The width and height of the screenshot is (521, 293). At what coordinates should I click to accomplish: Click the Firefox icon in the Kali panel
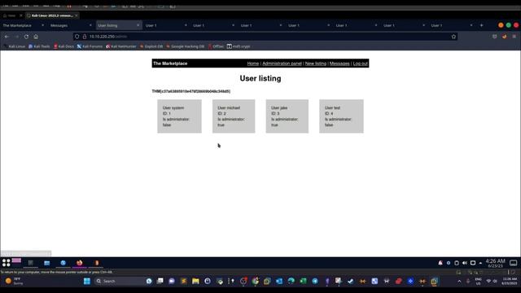click(80, 263)
